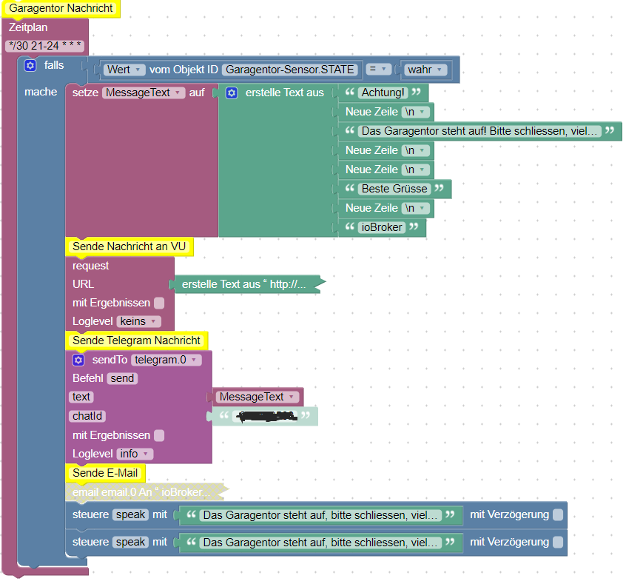Edit the cron schedule */30 21-24 * * *
This screenshot has width=626, height=584.
[44, 46]
